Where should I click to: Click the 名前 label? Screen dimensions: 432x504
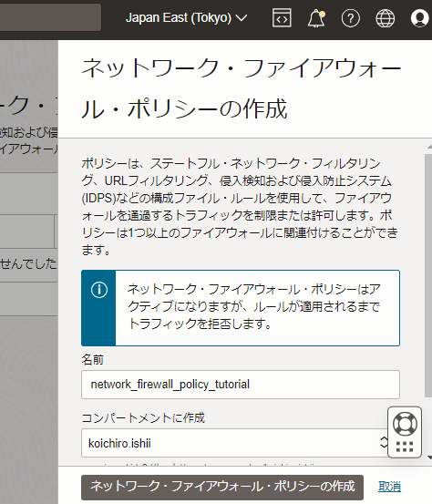[x=92, y=359]
